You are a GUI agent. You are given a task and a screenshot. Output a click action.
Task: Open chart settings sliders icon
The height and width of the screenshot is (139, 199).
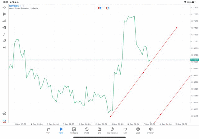point(4,27)
